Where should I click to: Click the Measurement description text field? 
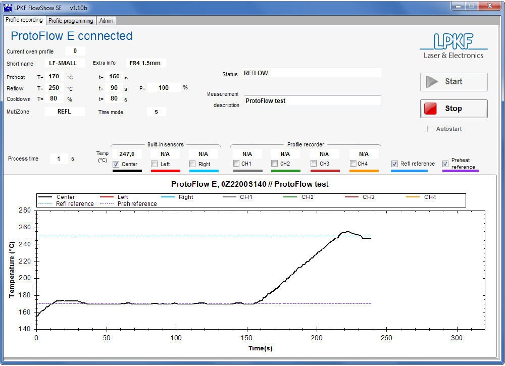312,101
